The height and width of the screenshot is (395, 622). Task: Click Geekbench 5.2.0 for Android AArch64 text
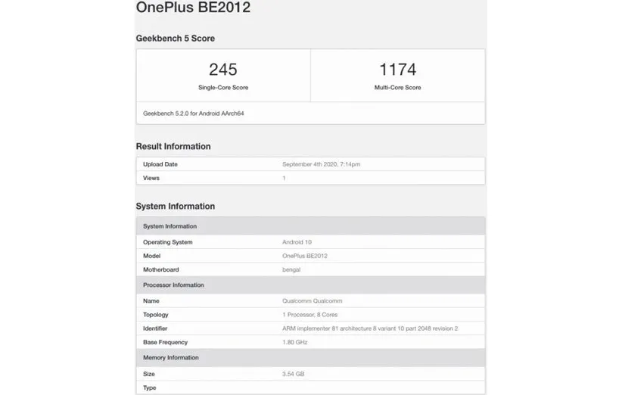point(194,114)
